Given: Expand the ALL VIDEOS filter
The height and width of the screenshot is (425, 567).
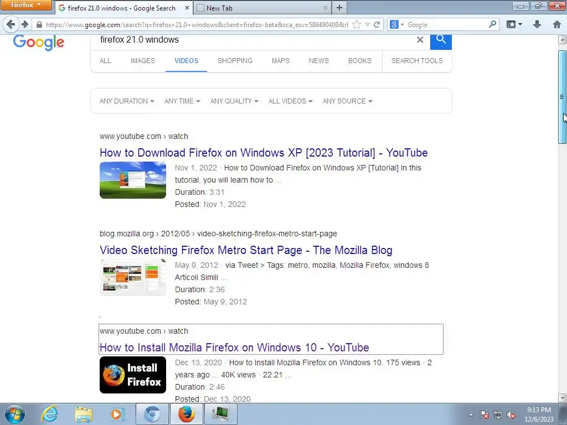Looking at the screenshot, I should click(x=290, y=101).
